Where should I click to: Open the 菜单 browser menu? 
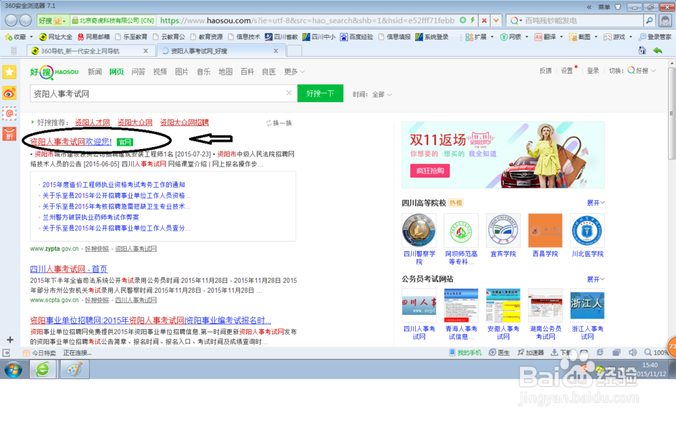(604, 7)
